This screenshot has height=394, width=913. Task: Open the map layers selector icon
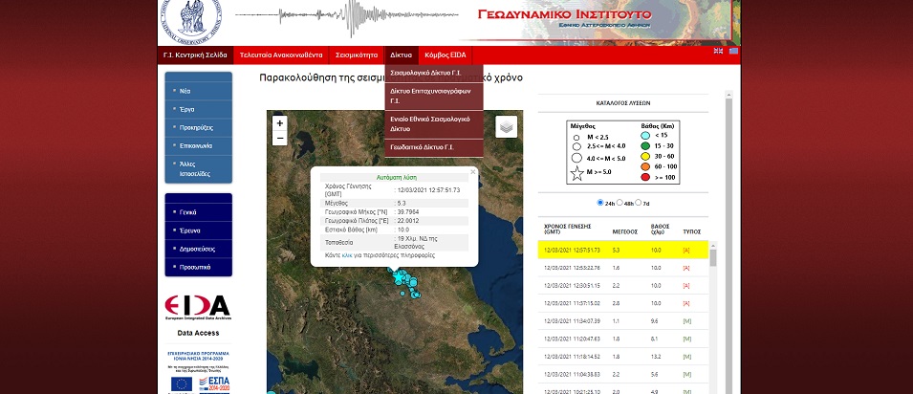[507, 126]
